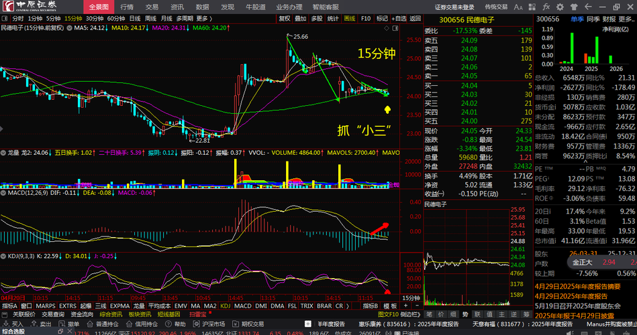Switch to 指标B indicator set
Image resolution: width=637 pixels, height=335 pixels.
coord(370,306)
